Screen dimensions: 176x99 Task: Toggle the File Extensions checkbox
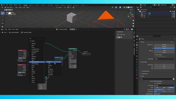click(155, 81)
